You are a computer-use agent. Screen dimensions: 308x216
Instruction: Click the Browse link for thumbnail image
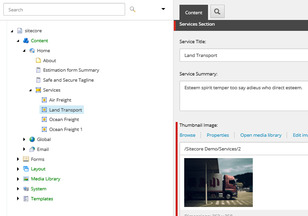pyautogui.click(x=187, y=135)
